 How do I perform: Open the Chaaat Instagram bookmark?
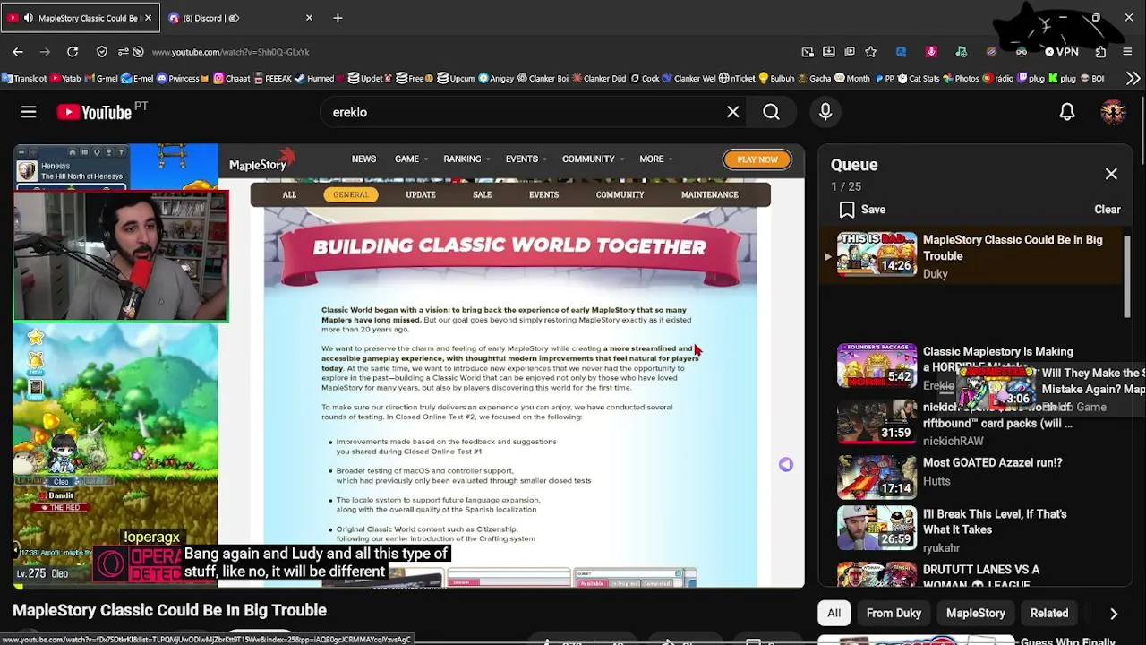click(232, 79)
